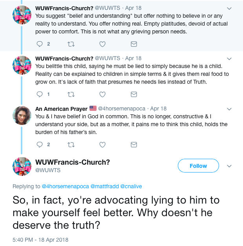This screenshot has height=246, width=243.
Task: Reply to the 'Empty platitudes' tweet
Action: [40, 44]
